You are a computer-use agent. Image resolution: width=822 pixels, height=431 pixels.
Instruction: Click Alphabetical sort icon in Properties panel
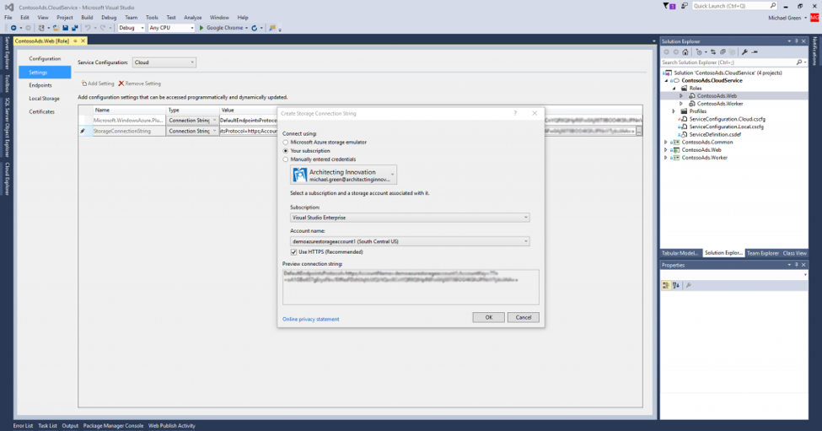[x=676, y=285]
